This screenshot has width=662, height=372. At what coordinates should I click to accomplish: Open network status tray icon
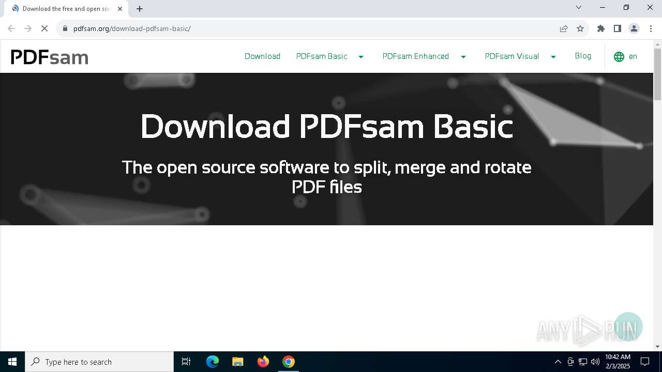pos(583,362)
